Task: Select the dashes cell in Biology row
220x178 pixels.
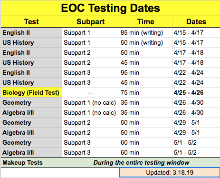Action: (90, 92)
